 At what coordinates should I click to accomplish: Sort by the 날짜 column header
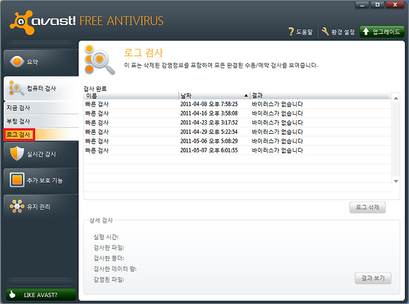(x=214, y=96)
